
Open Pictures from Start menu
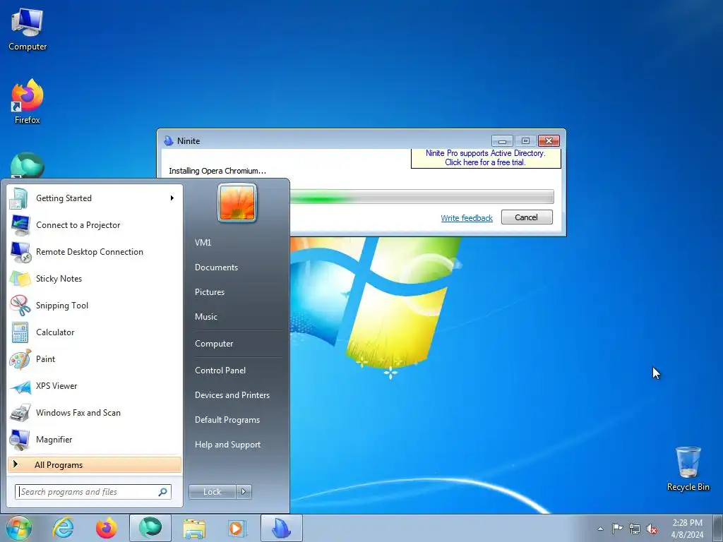(209, 292)
